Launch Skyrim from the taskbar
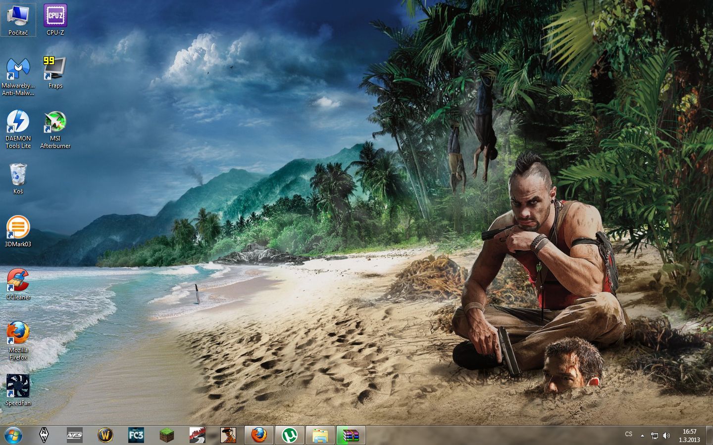Screen dimensions: 713x445 pyautogui.click(x=44, y=435)
